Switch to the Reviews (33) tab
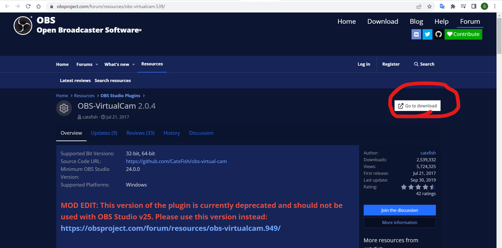This screenshot has width=502, height=248. (141, 133)
